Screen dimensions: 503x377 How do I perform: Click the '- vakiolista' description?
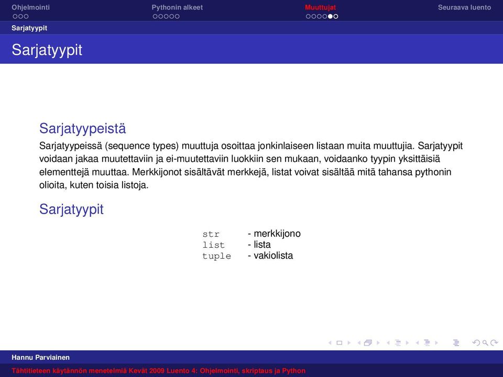(270, 256)
